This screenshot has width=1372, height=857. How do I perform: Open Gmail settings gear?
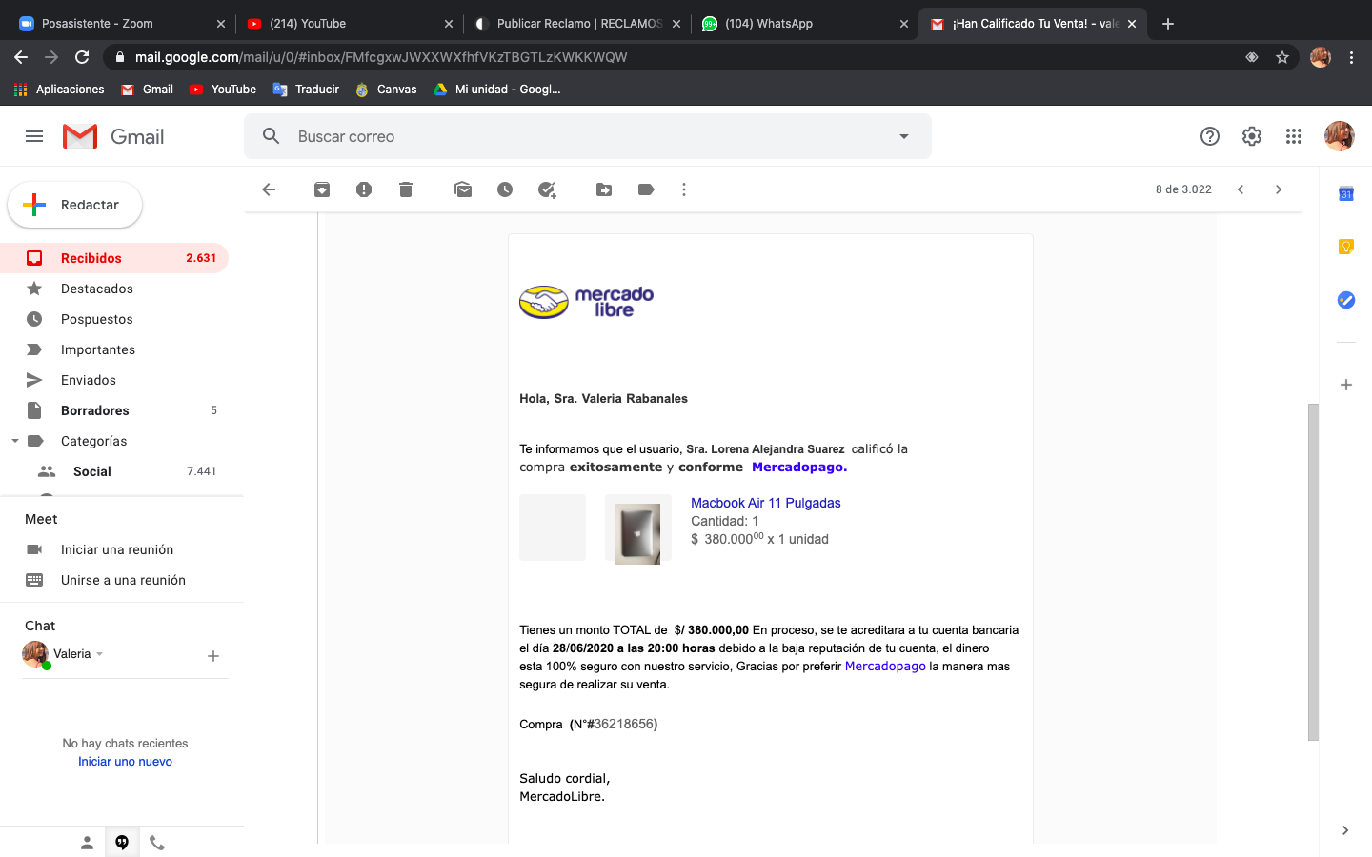click(x=1252, y=136)
